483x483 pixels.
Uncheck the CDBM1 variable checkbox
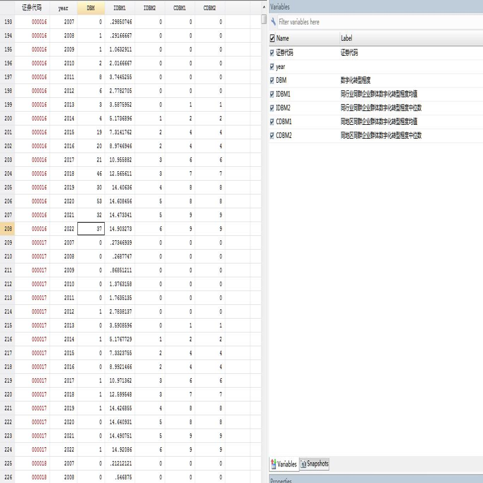(272, 121)
